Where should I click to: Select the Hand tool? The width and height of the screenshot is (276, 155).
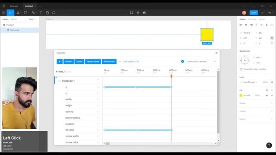pyautogui.click(x=47, y=12)
